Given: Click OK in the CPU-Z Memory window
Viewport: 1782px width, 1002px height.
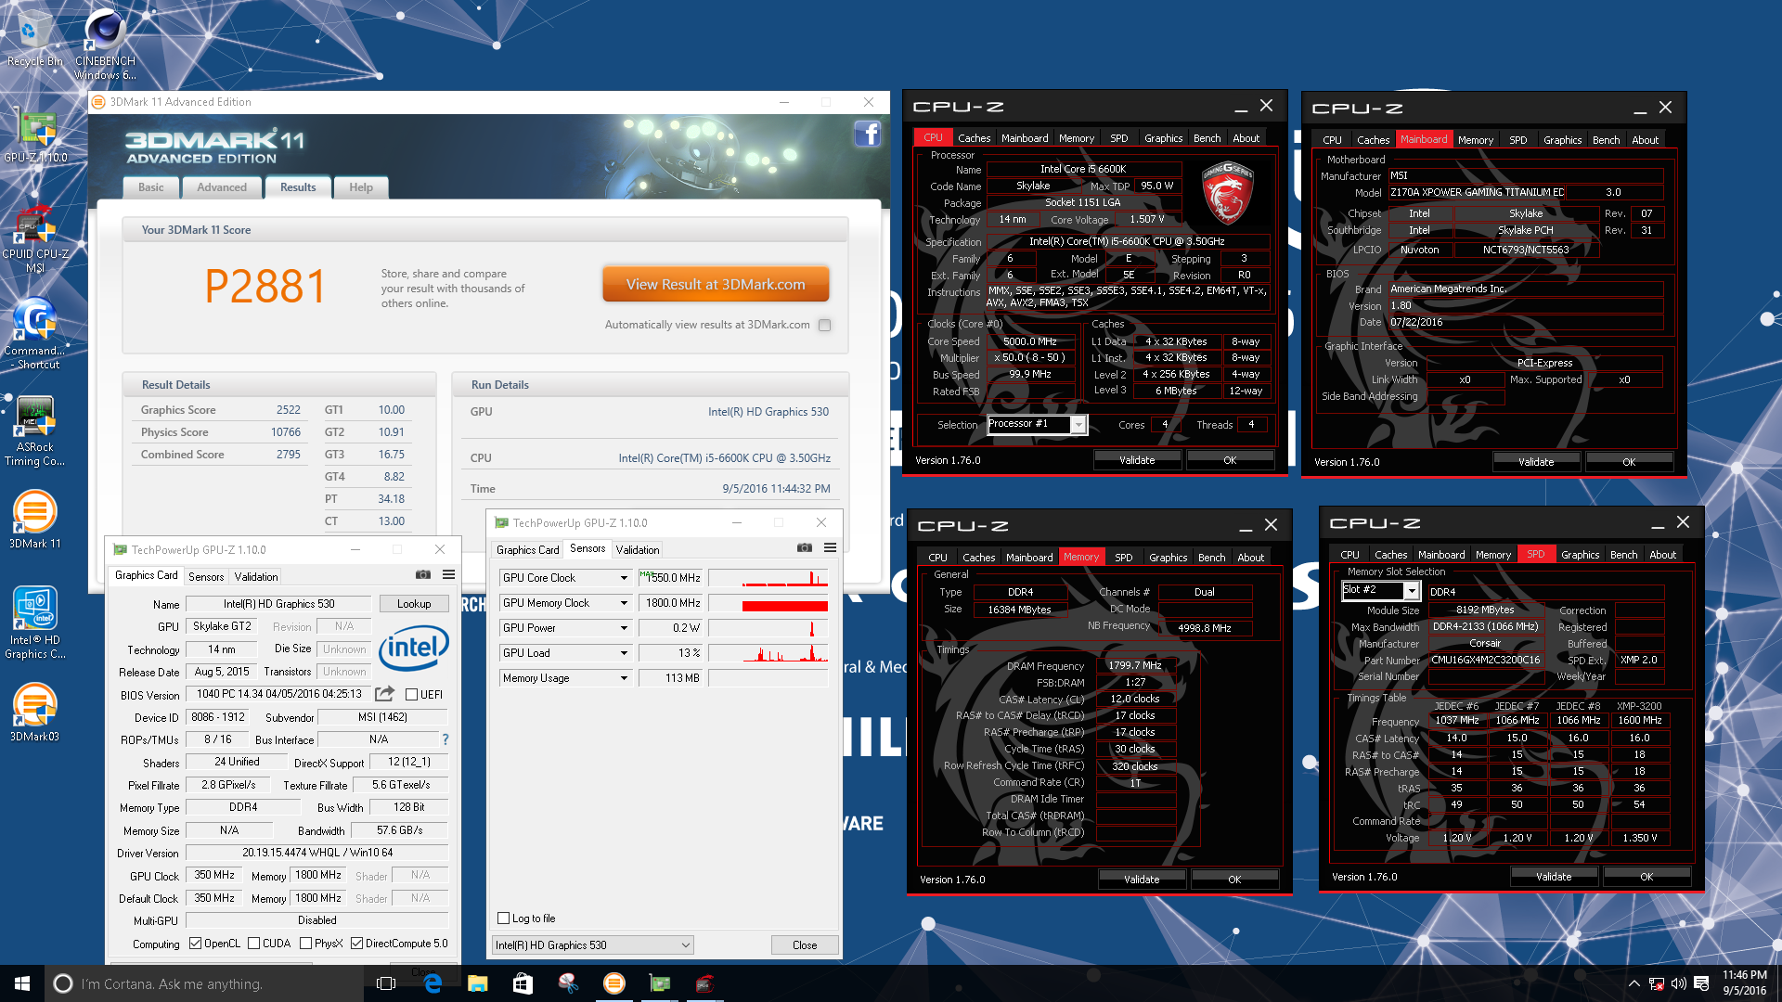Looking at the screenshot, I should coord(1234,880).
